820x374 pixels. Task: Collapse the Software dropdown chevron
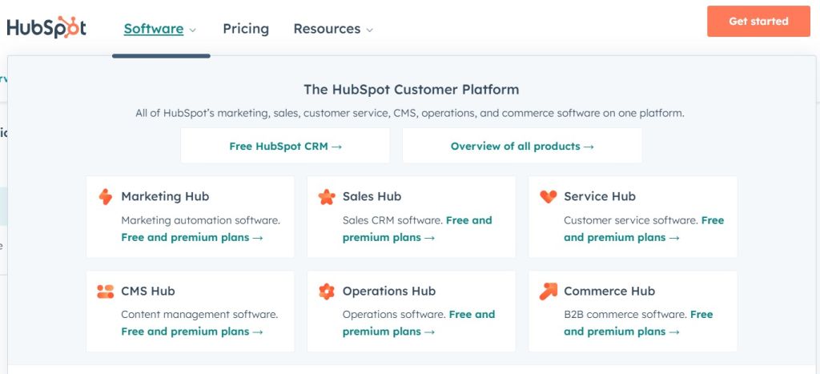pos(192,30)
